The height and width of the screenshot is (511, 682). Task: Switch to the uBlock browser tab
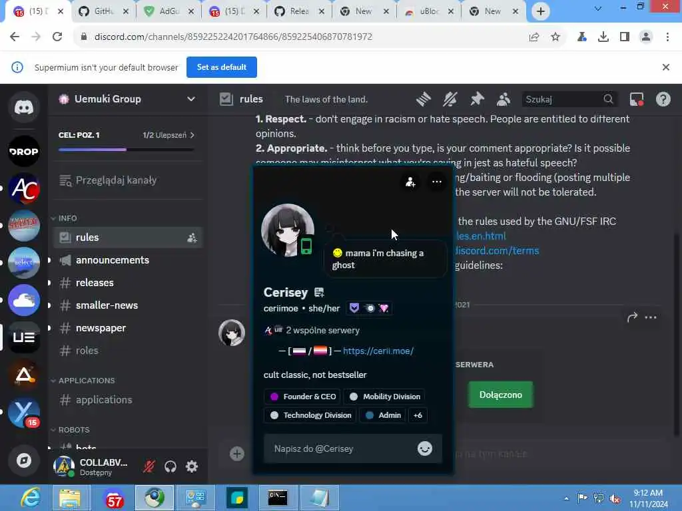coord(430,11)
